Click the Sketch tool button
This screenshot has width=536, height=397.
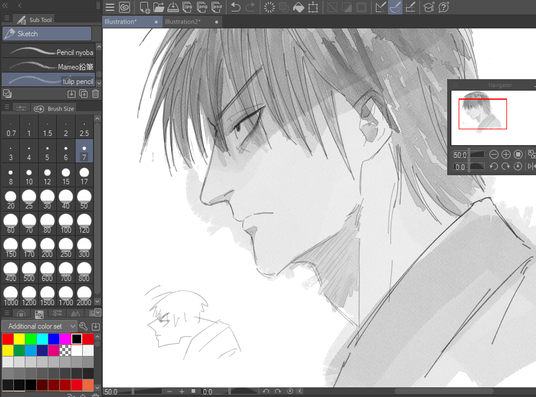click(x=47, y=33)
